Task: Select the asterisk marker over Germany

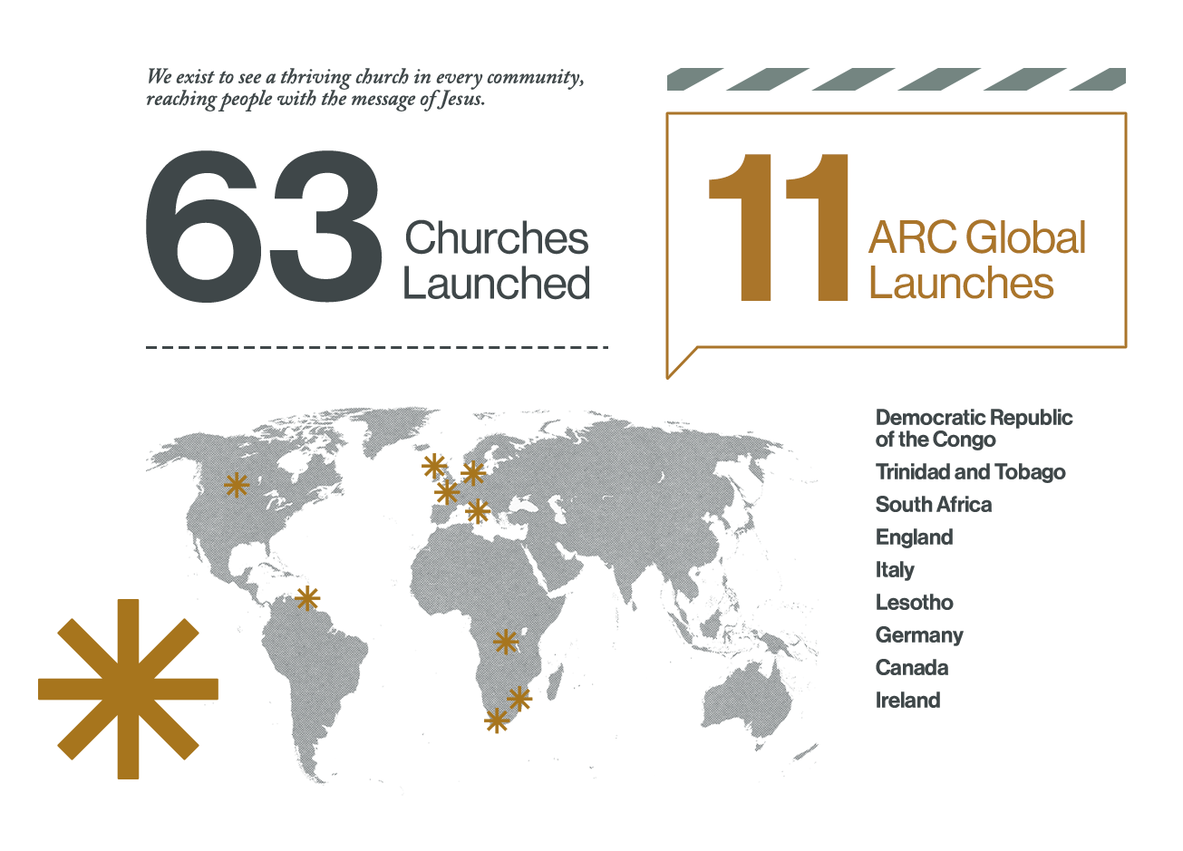Action: [472, 473]
